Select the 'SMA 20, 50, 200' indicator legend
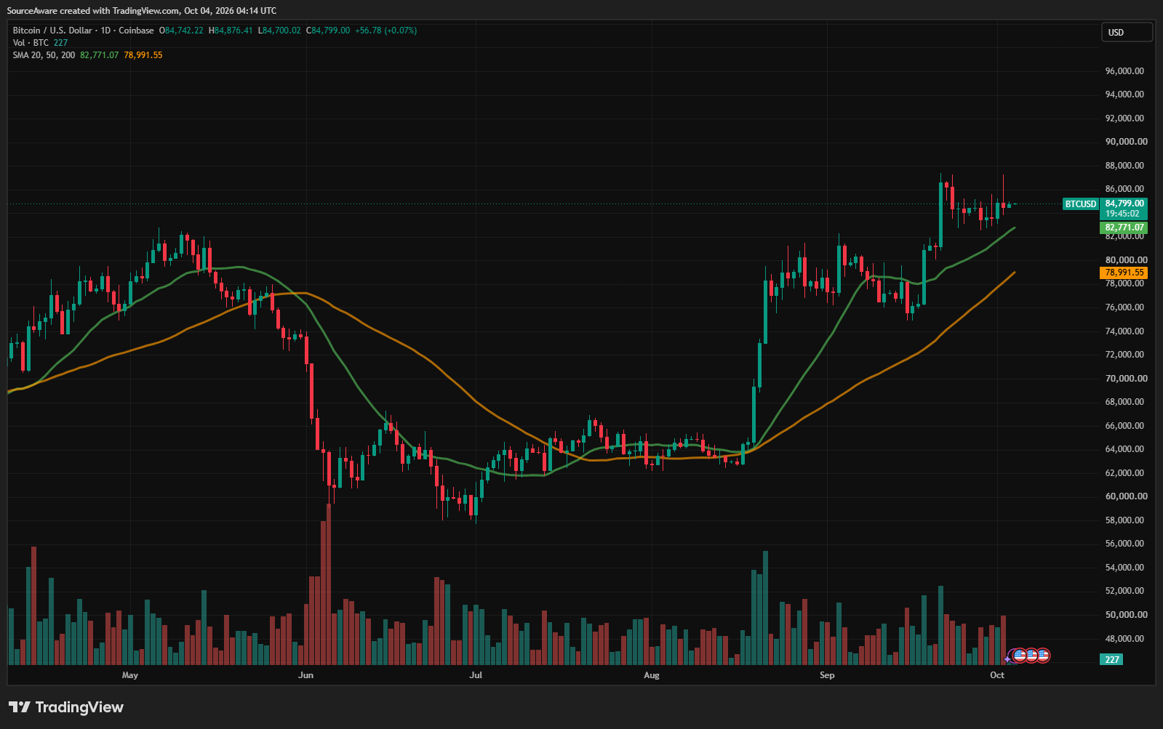This screenshot has height=729, width=1163. [x=44, y=55]
